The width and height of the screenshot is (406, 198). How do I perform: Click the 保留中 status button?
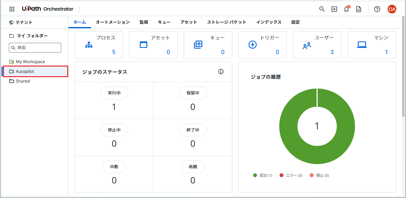pyautogui.click(x=193, y=93)
